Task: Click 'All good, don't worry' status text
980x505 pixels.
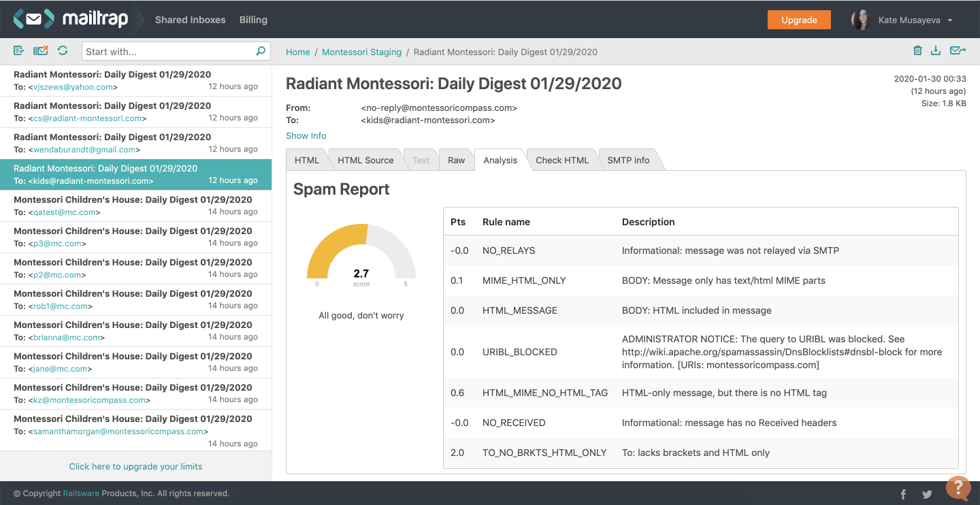Action: 361,315
